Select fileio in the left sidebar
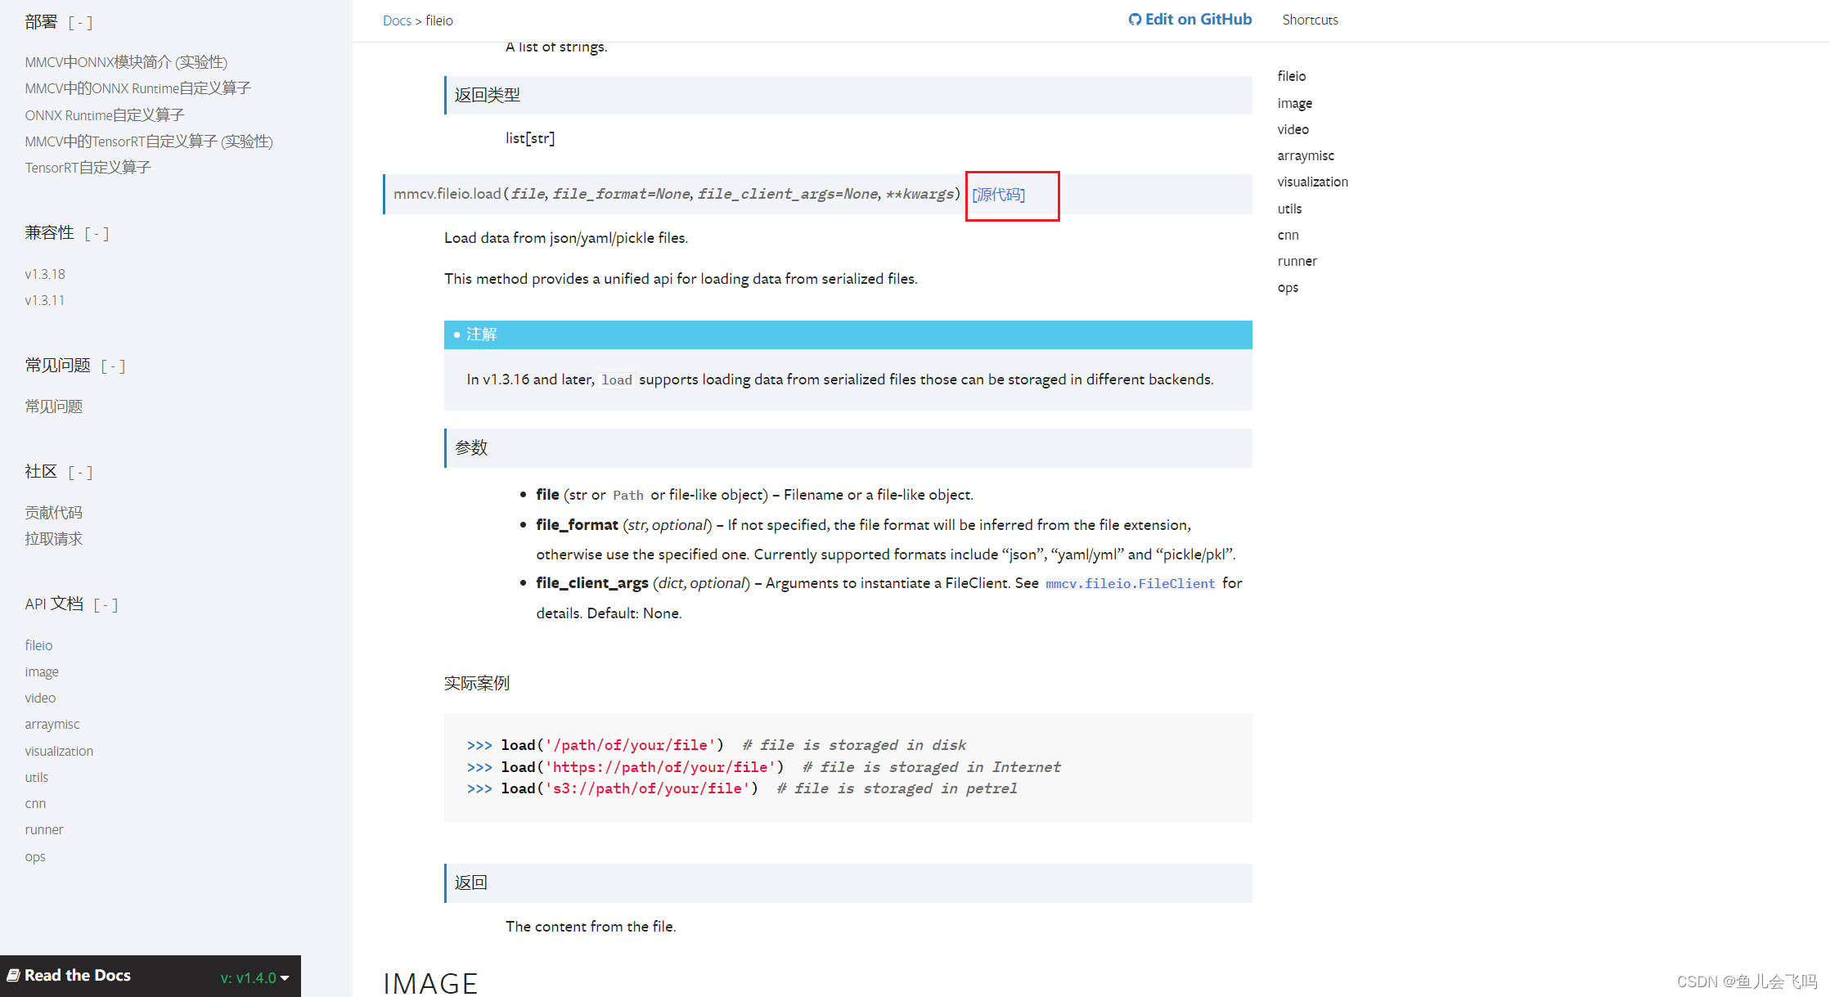Image resolution: width=1830 pixels, height=997 pixels. click(x=38, y=645)
